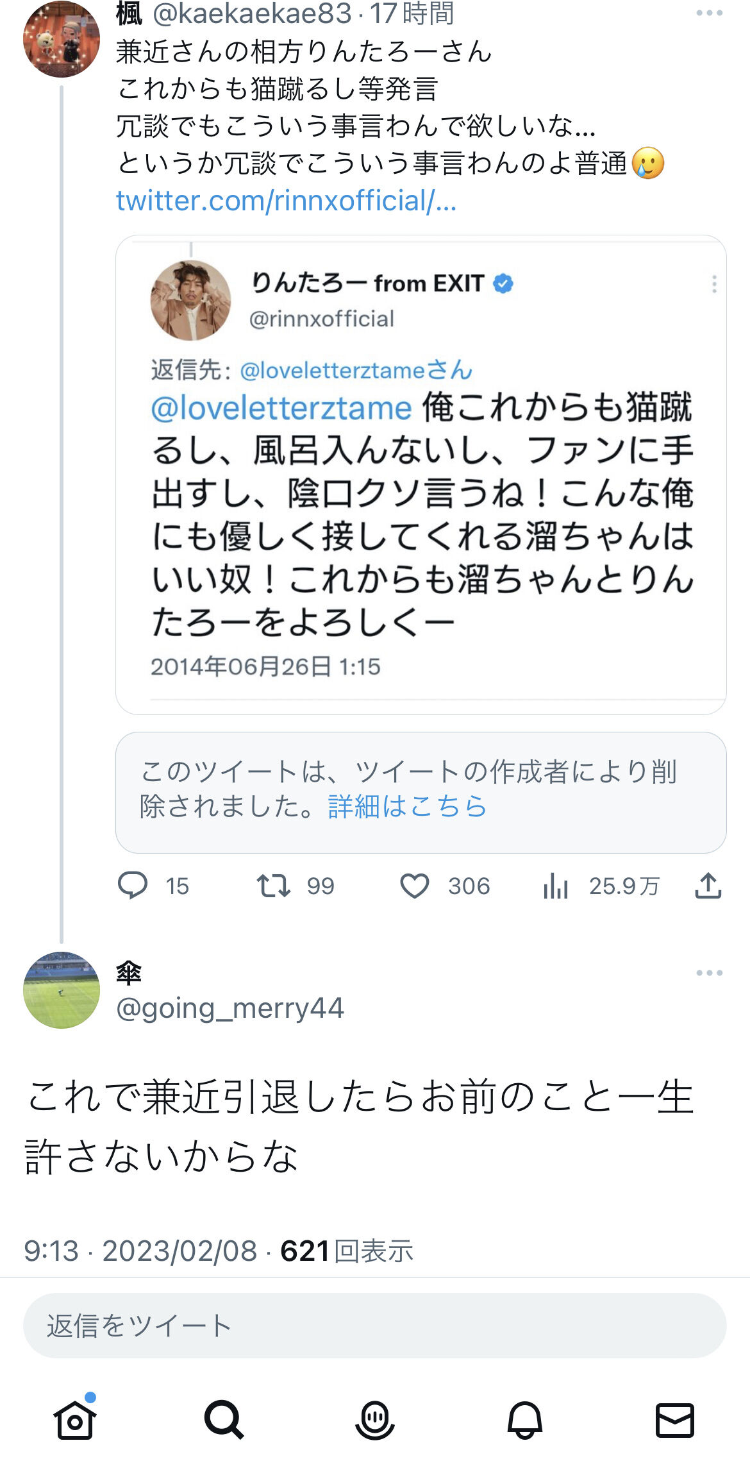Like the tweet with the heart icon
750x1468 pixels.
415,886
